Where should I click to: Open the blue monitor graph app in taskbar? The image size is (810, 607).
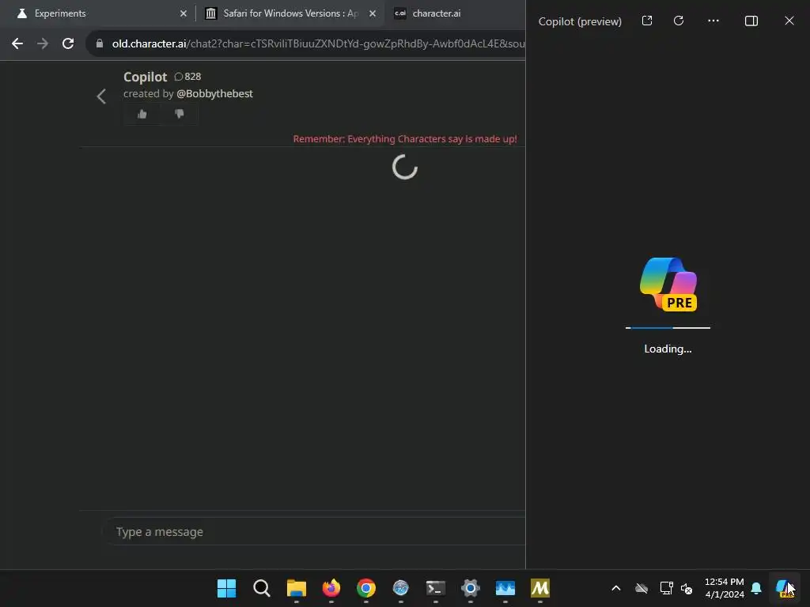505,588
